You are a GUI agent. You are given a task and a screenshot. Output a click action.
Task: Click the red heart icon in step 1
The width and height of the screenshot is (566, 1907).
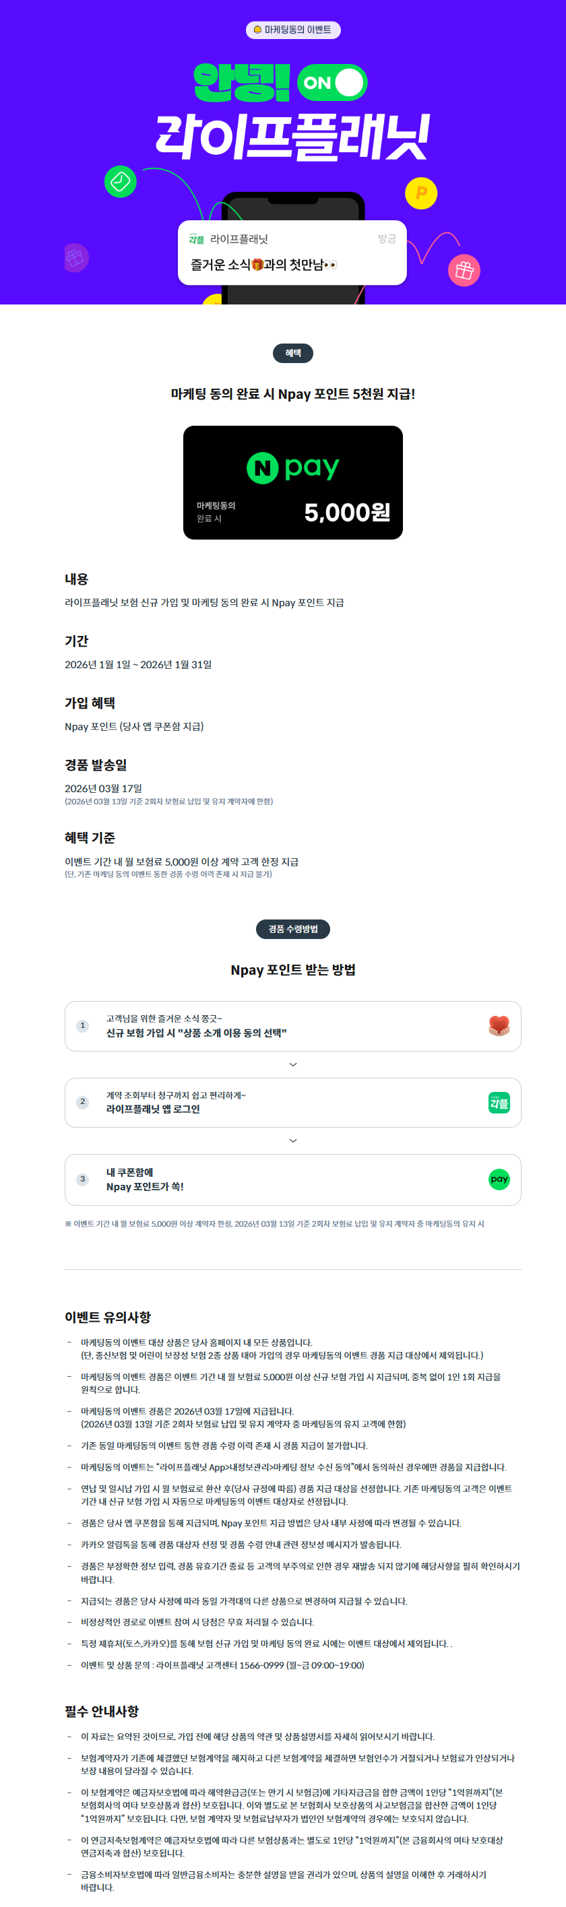(499, 1025)
